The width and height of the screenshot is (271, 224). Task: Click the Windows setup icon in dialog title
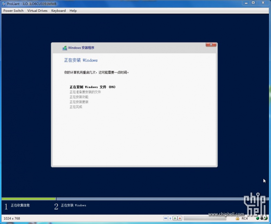[65, 48]
